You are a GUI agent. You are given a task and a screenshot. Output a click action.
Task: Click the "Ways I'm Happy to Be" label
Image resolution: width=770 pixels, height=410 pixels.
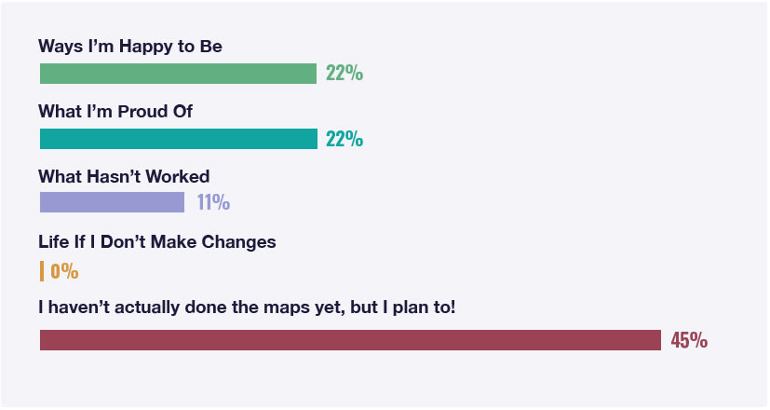click(x=129, y=47)
